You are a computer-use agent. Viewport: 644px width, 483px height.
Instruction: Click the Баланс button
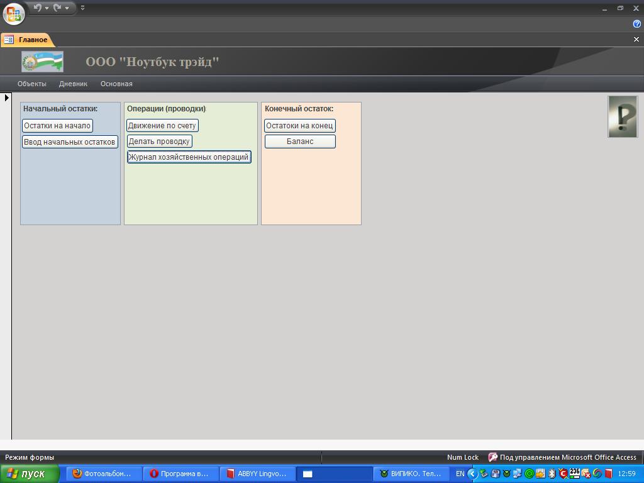tap(299, 142)
